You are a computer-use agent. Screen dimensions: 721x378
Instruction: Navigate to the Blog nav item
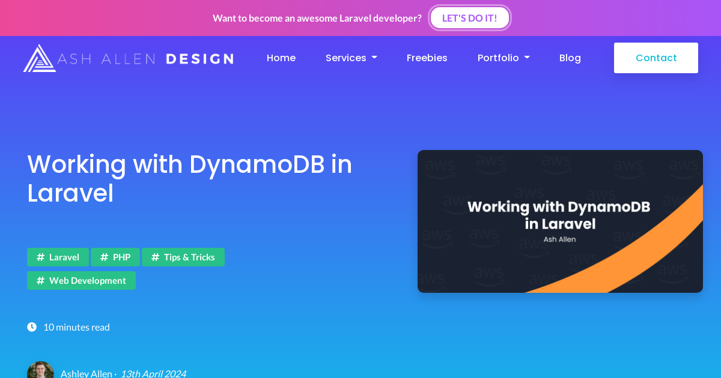(570, 58)
